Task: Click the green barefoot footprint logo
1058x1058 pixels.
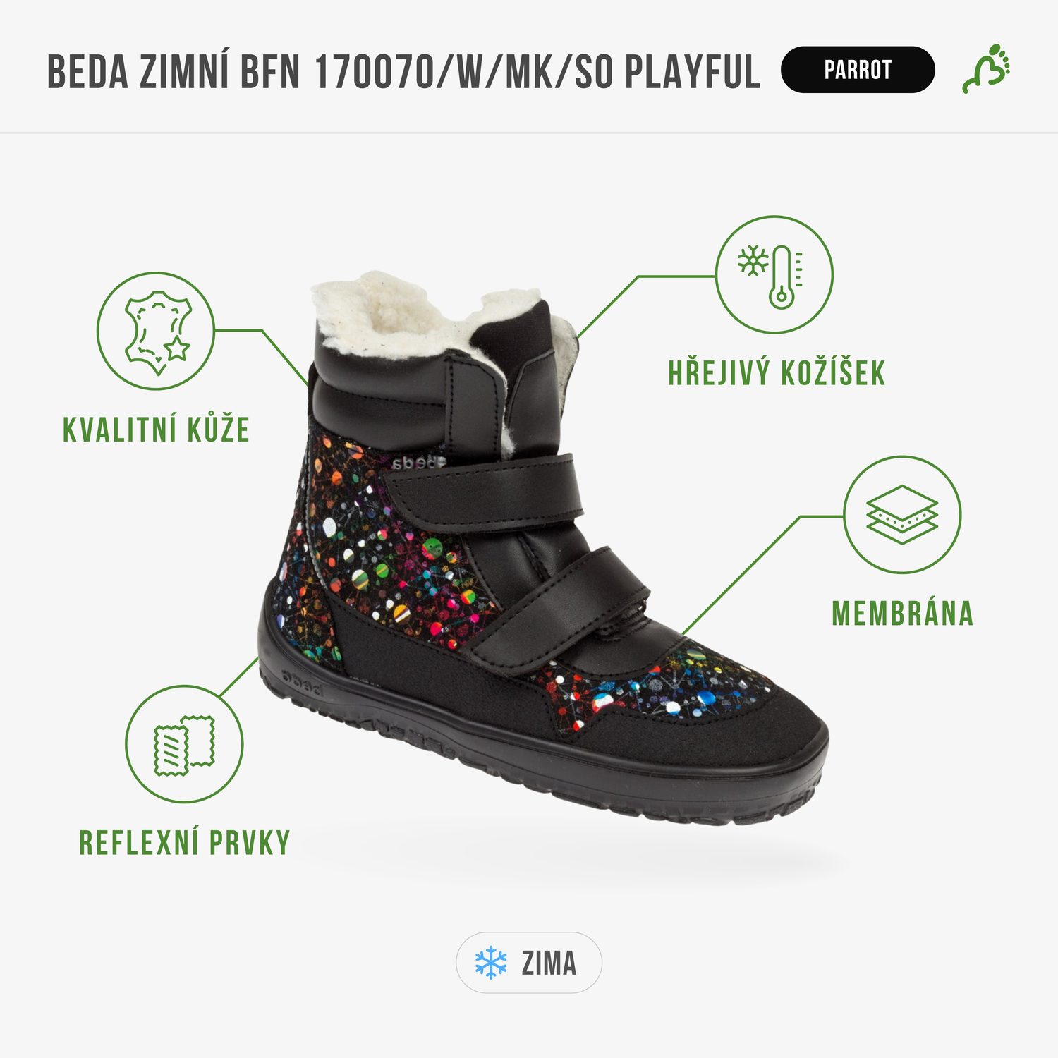Action: point(987,68)
